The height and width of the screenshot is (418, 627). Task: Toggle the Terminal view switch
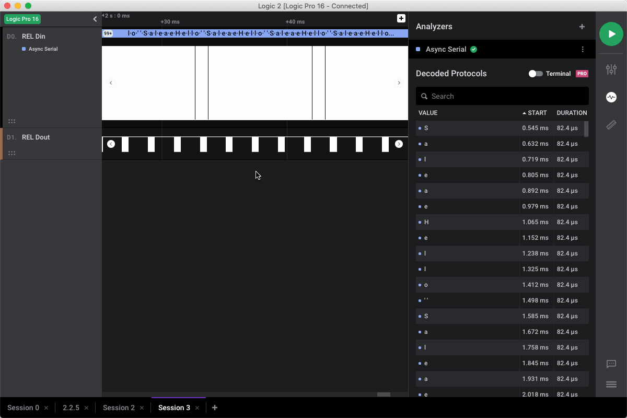click(x=536, y=74)
